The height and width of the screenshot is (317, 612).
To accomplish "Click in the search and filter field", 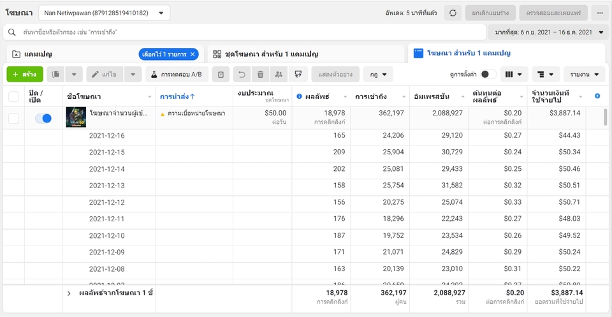I will [x=244, y=32].
